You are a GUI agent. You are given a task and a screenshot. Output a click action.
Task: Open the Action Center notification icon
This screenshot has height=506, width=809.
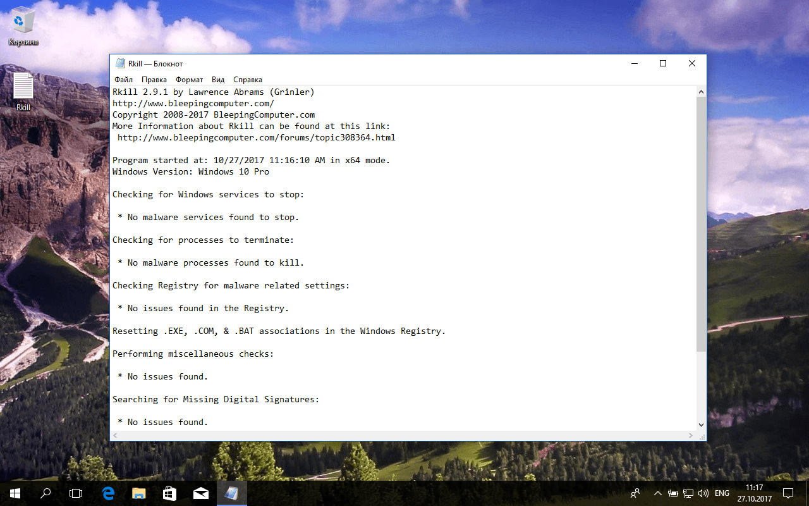point(788,493)
